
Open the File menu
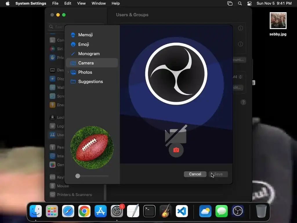[55, 3]
